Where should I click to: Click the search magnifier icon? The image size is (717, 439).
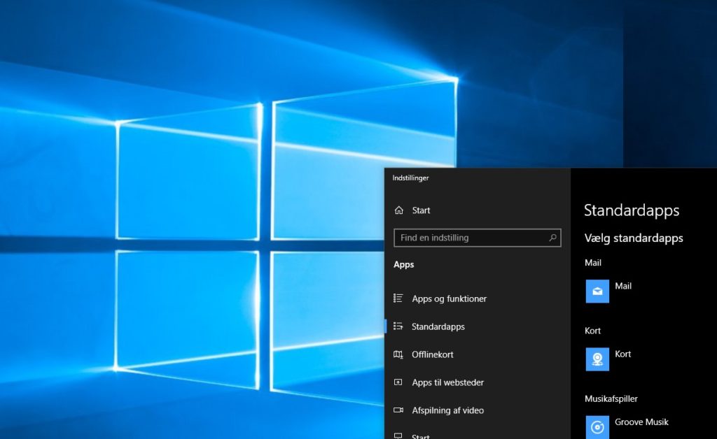point(552,238)
